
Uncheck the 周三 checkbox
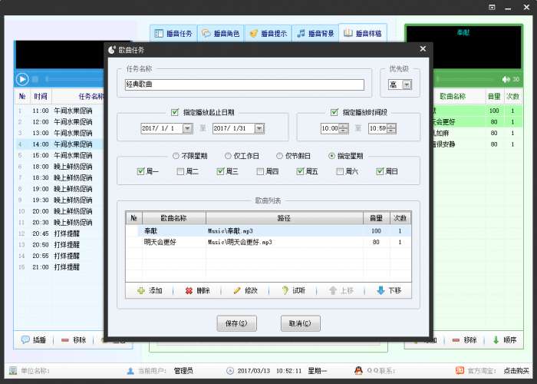point(220,171)
